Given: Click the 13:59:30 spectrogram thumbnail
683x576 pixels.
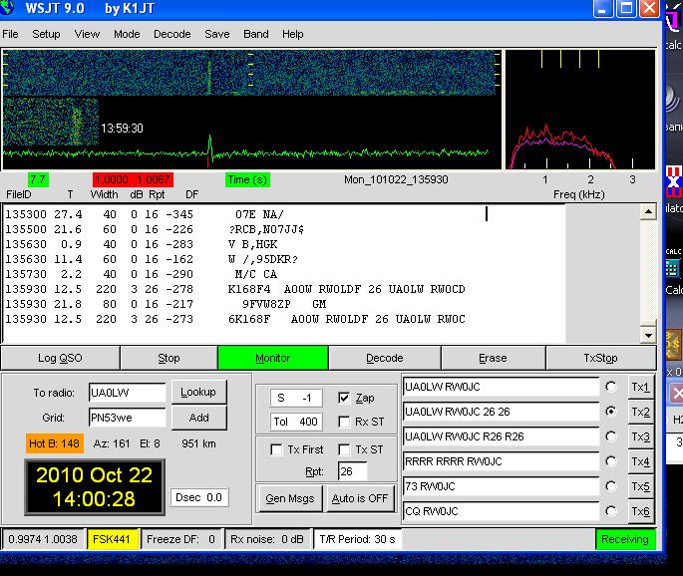Looking at the screenshot, I should [x=51, y=122].
